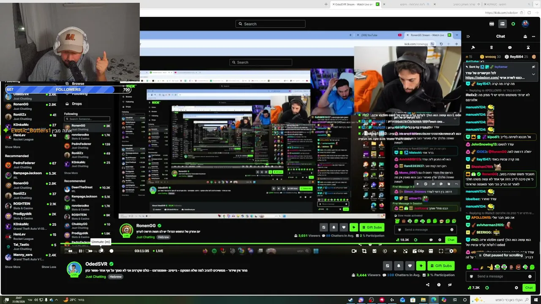The height and width of the screenshot is (304, 541).
Task: Collapse Recommended list with Show Less
Action: click(49, 267)
